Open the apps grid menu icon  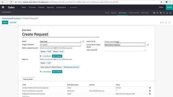pyautogui.click(x=3, y=7)
